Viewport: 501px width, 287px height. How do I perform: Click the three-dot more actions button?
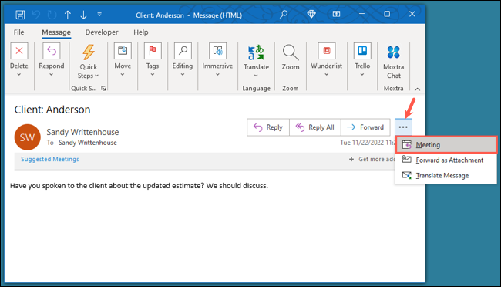click(403, 127)
